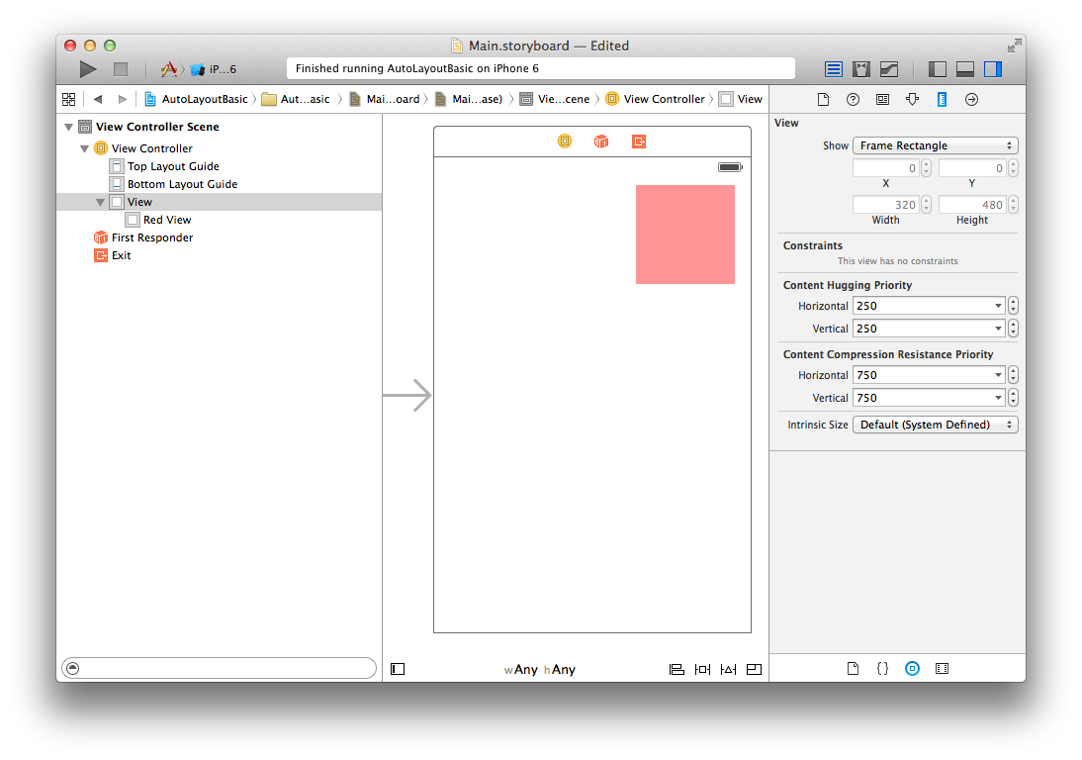Click the X position field

tap(886, 168)
